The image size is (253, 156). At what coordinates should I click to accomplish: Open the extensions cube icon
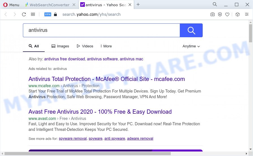237,14
